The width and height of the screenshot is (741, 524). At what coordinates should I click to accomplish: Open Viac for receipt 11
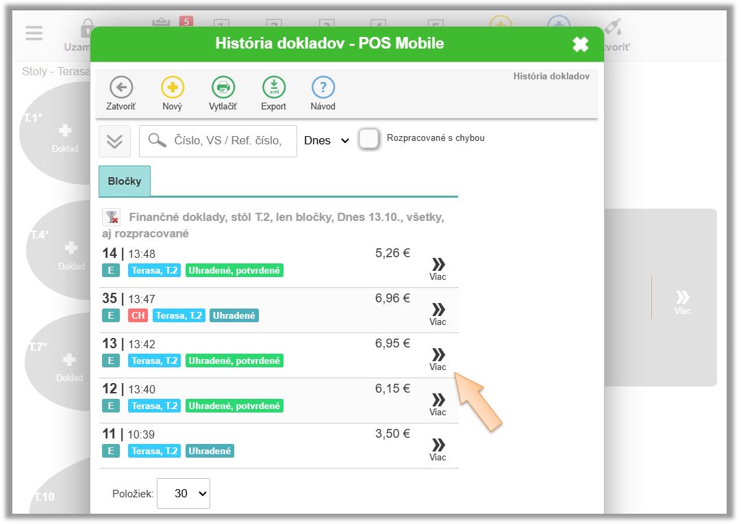[x=438, y=448]
